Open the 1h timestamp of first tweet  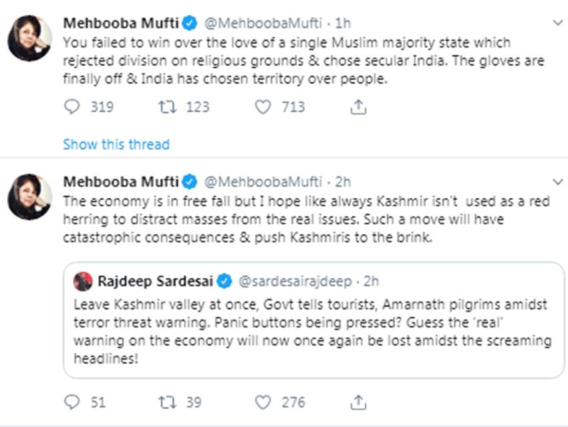point(342,23)
